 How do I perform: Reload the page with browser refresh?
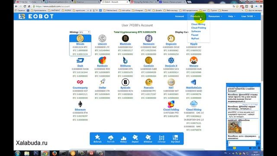tap(25, 6)
